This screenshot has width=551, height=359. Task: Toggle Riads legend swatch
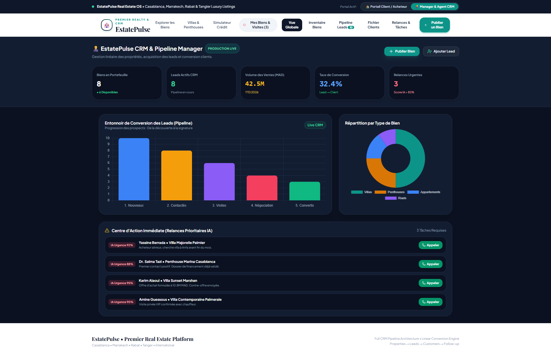coord(391,198)
